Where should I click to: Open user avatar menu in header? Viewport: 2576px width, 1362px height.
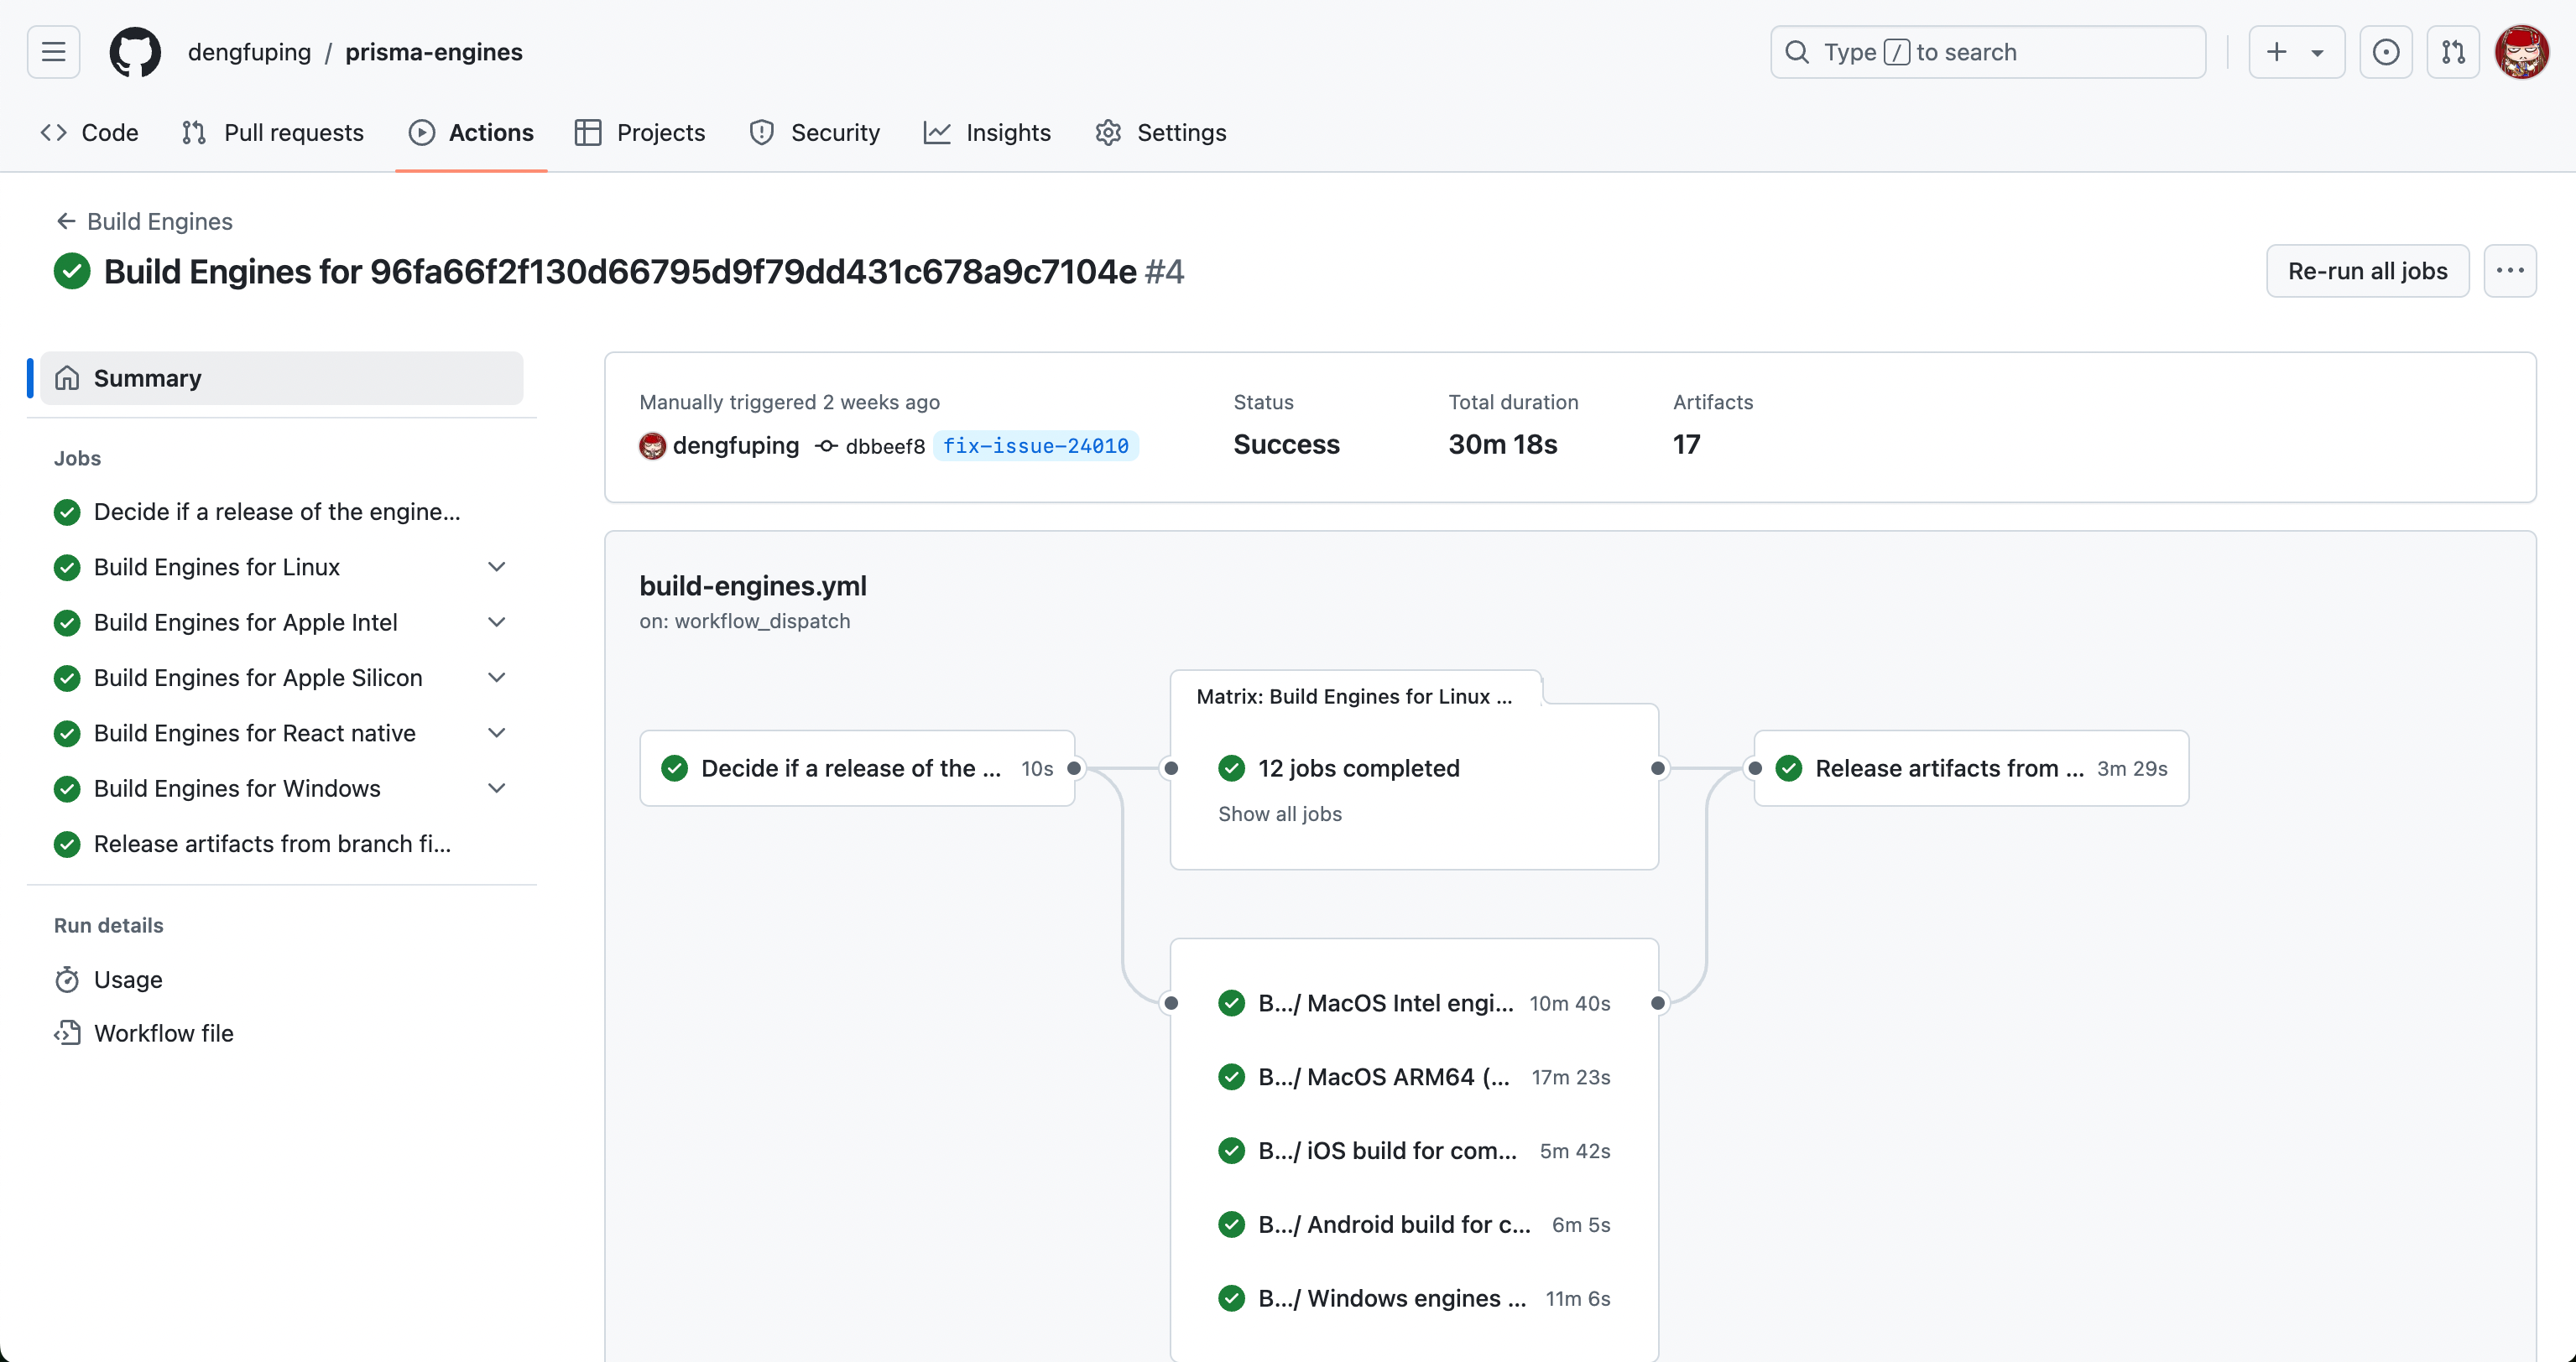[2521, 52]
